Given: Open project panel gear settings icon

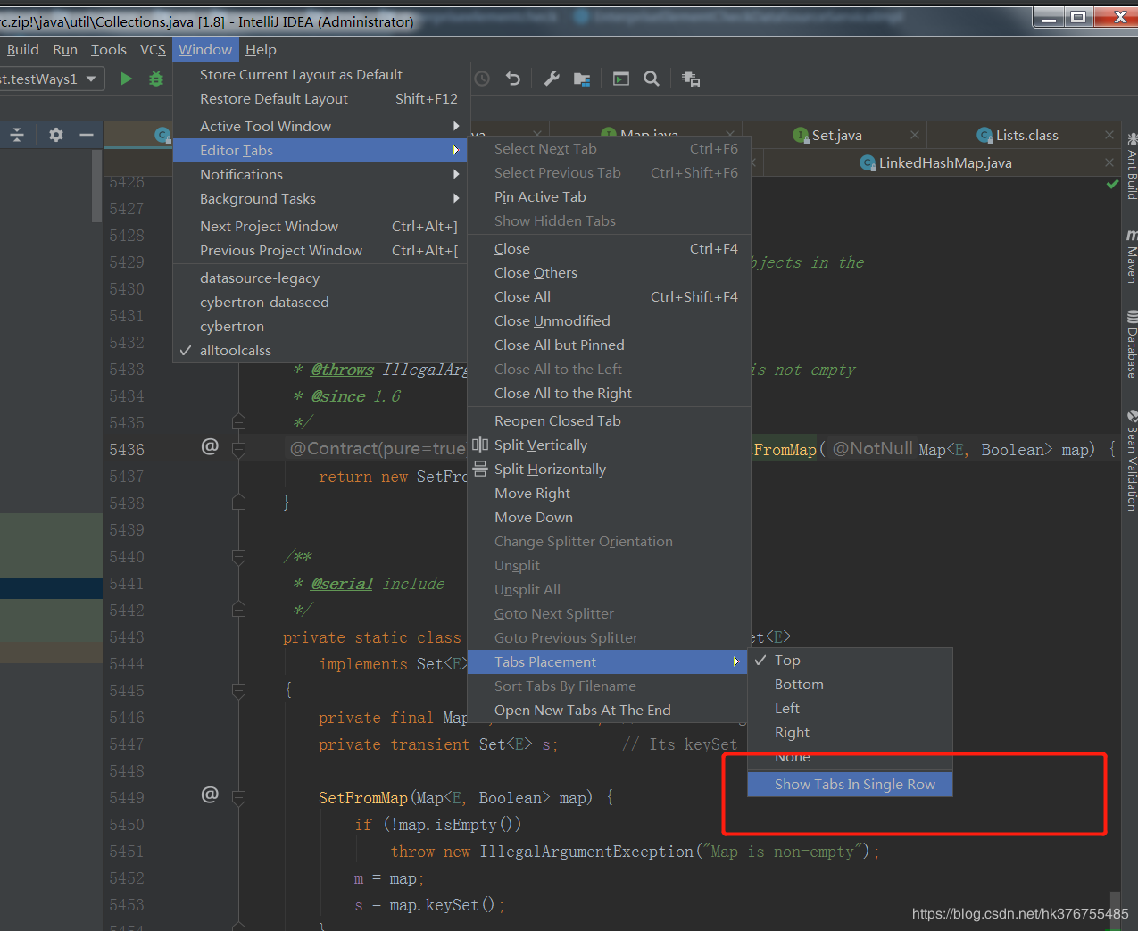Looking at the screenshot, I should pos(56,135).
